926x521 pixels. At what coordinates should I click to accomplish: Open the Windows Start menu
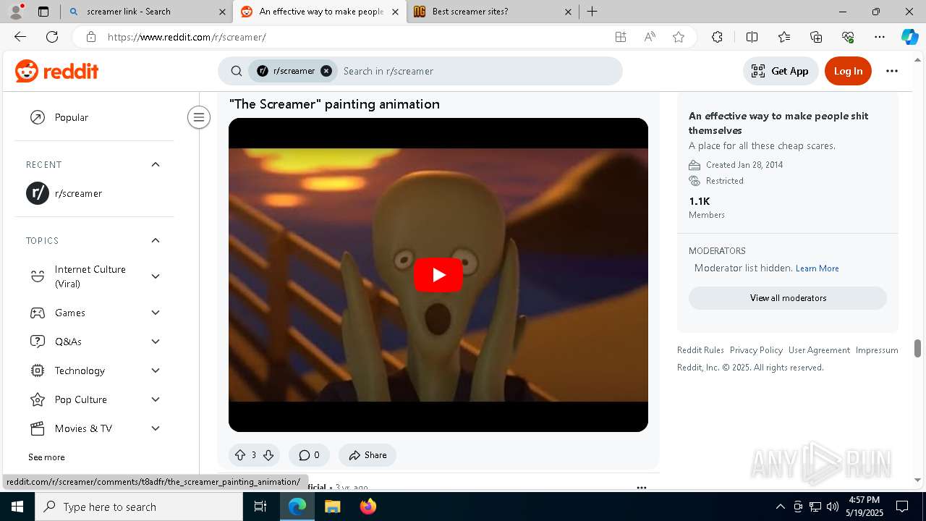click(x=17, y=507)
